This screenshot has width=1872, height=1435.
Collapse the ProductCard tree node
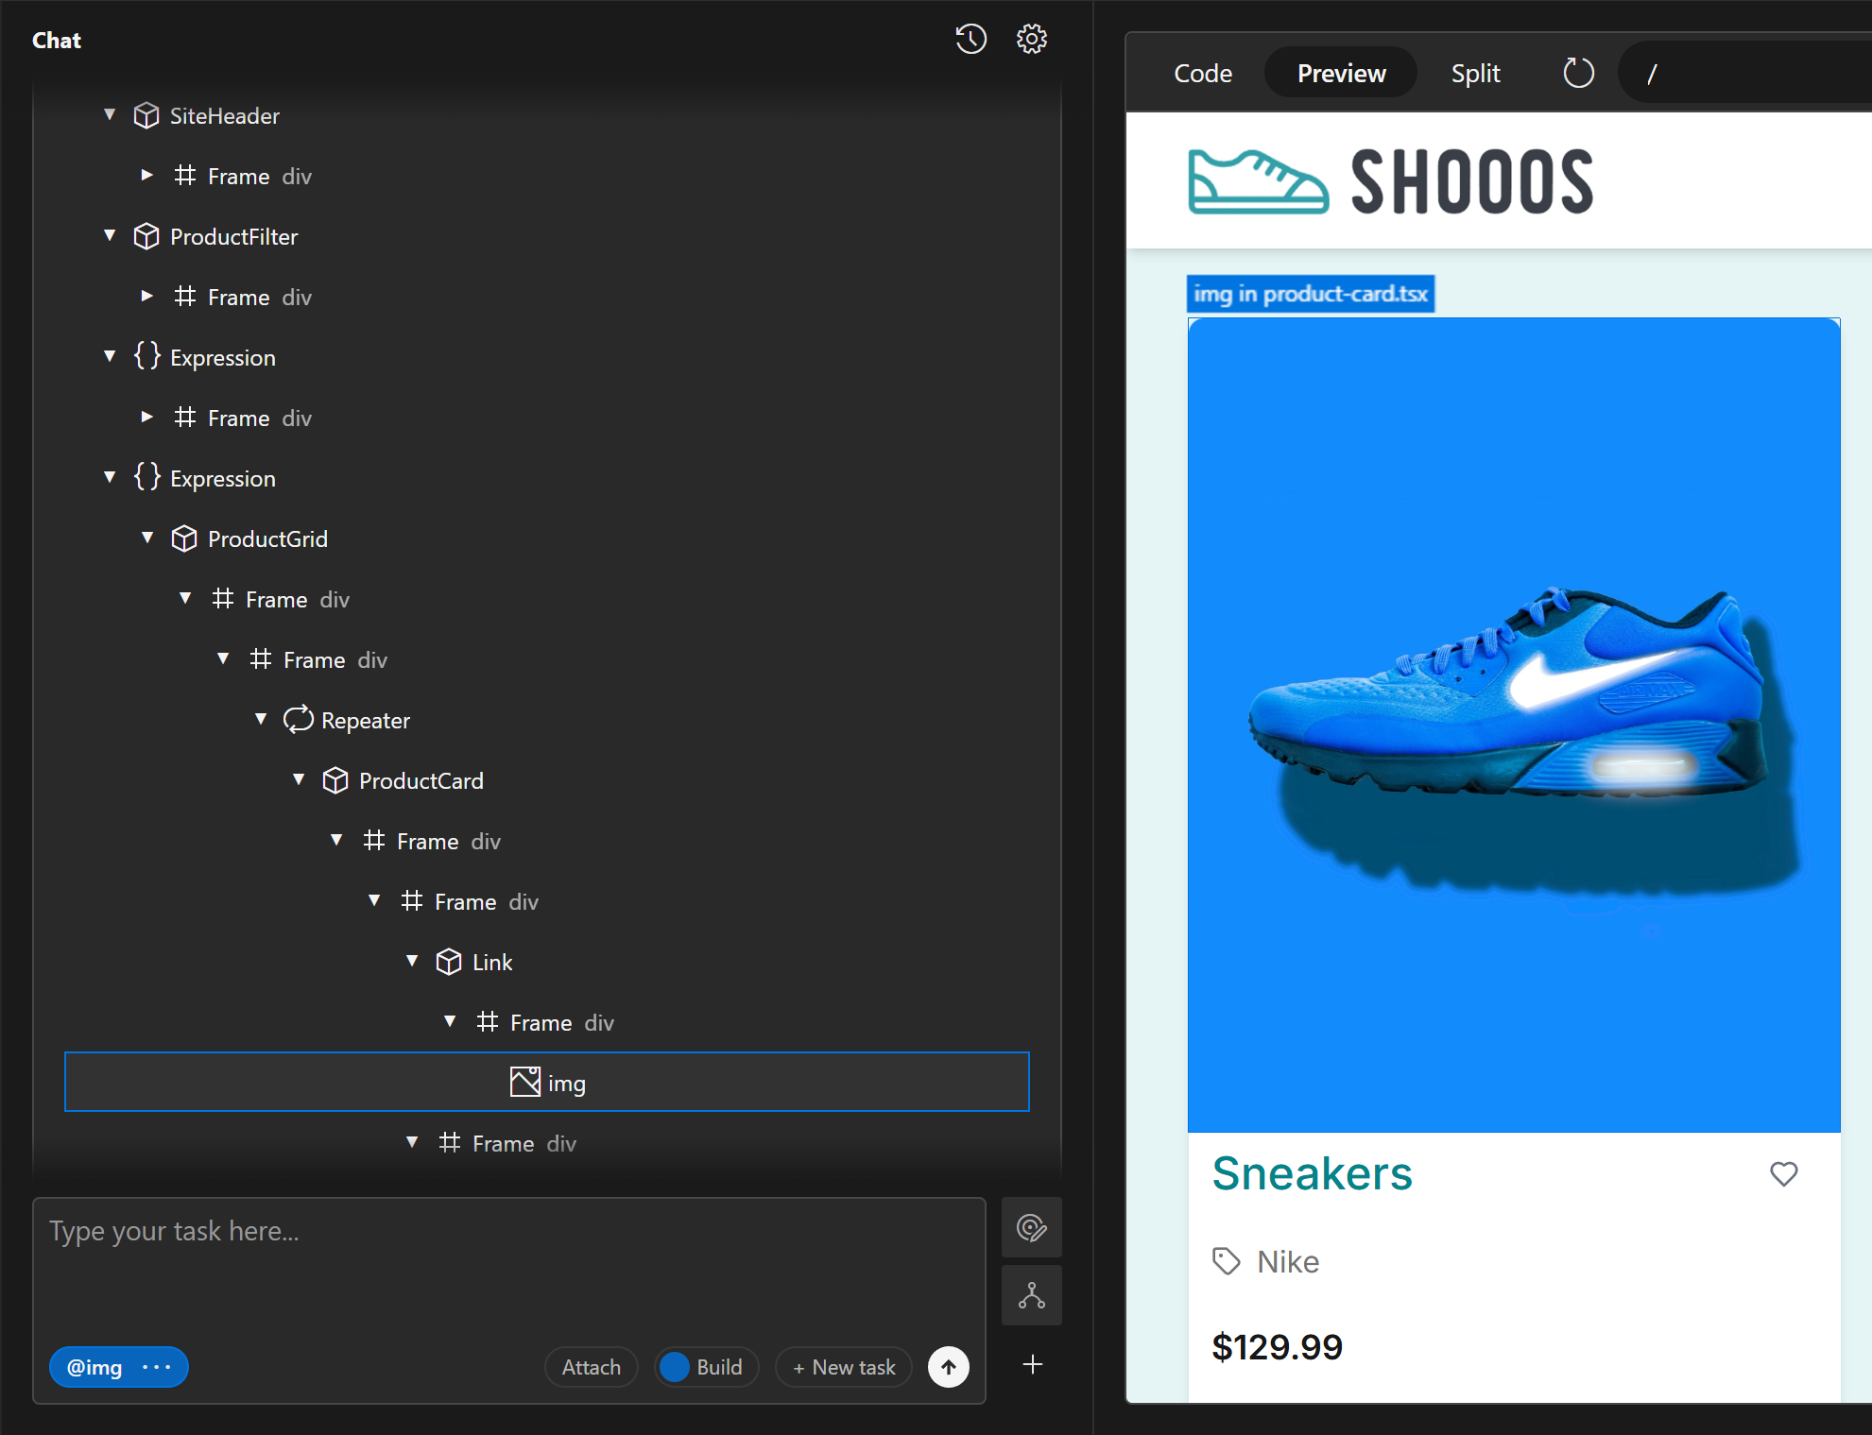[x=299, y=780]
